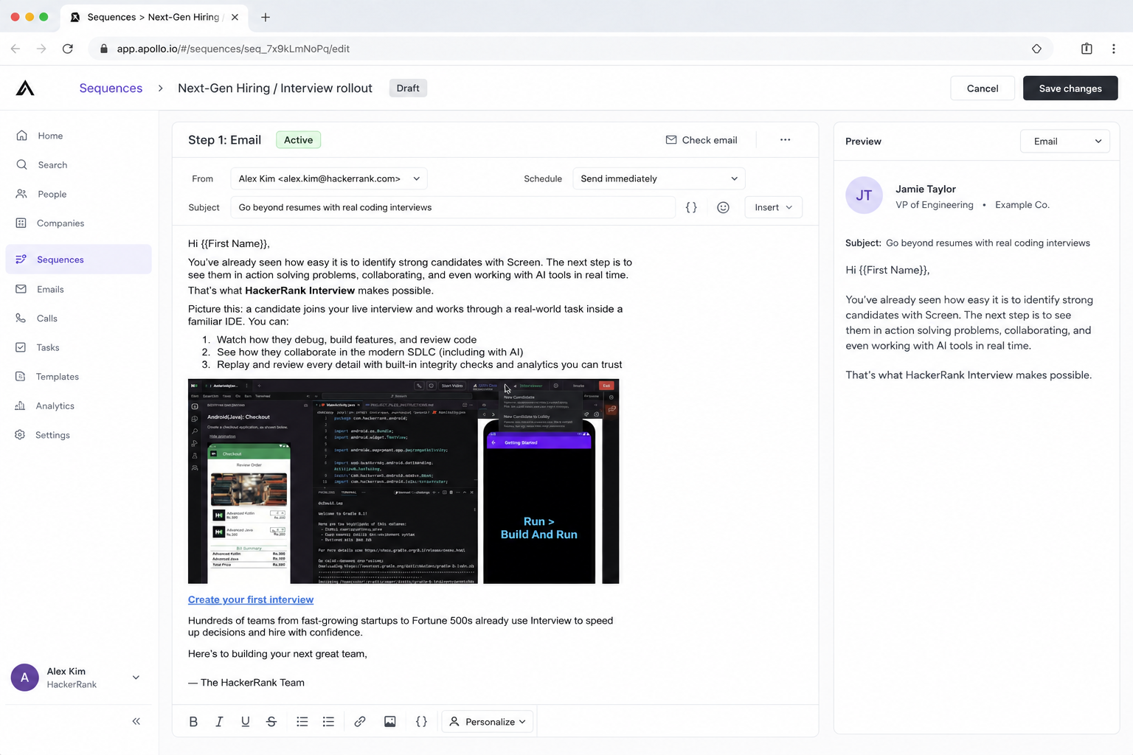1133x755 pixels.
Task: Click the — The HackerRank Team signature line
Action: (x=246, y=683)
